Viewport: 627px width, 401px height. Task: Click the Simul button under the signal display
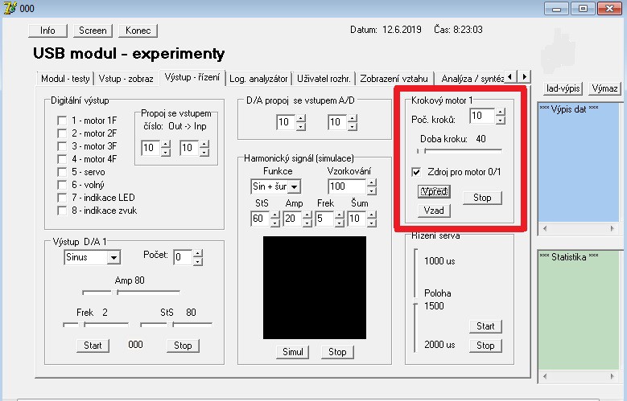point(294,352)
